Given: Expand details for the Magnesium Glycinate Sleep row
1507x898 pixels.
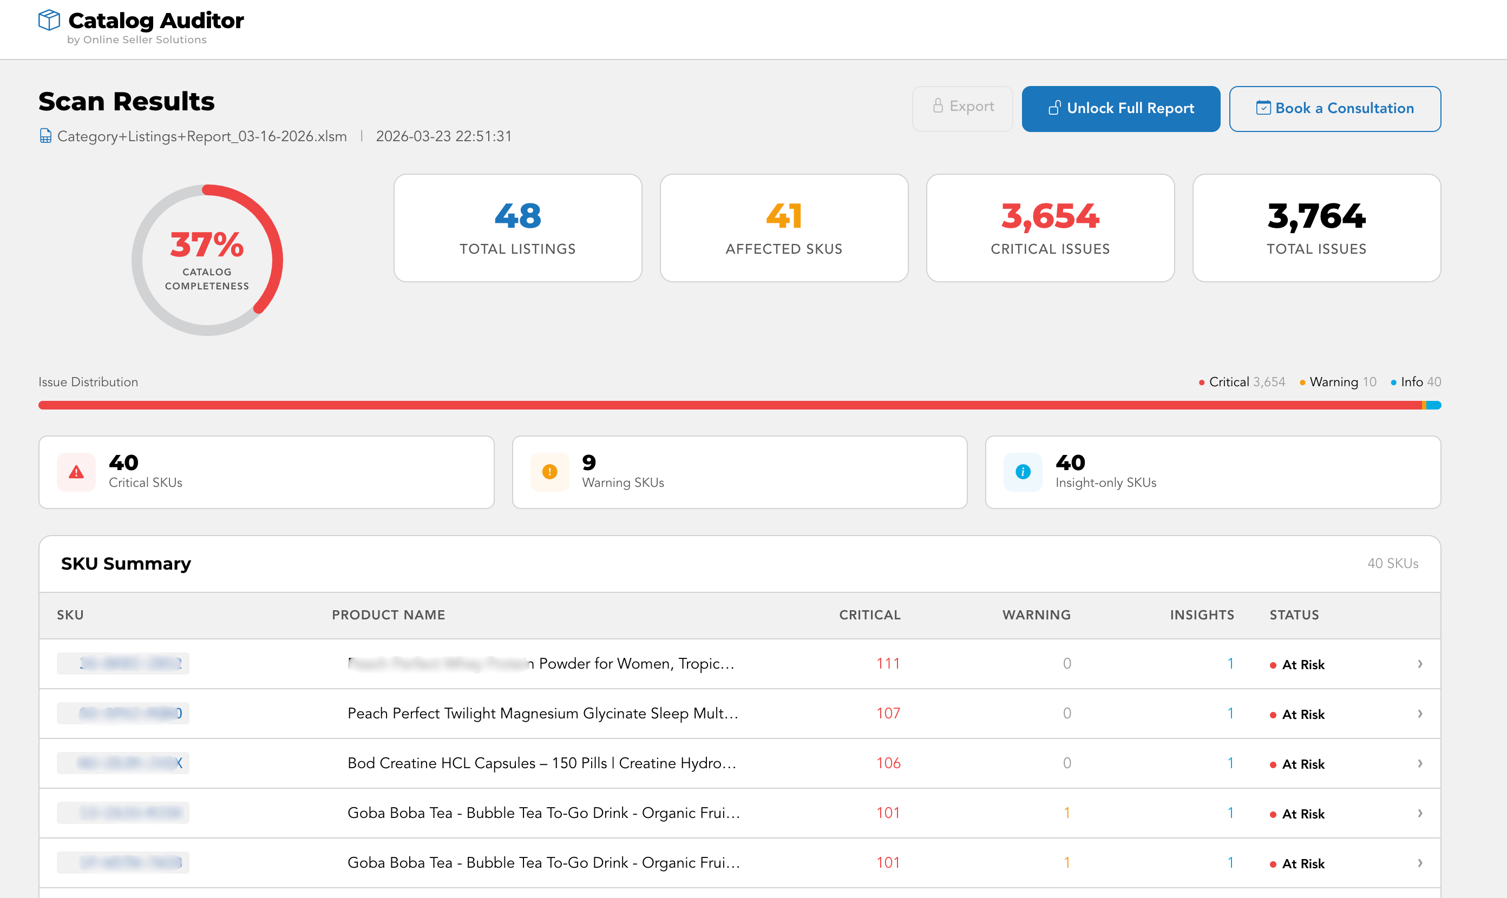Looking at the screenshot, I should pos(1420,714).
